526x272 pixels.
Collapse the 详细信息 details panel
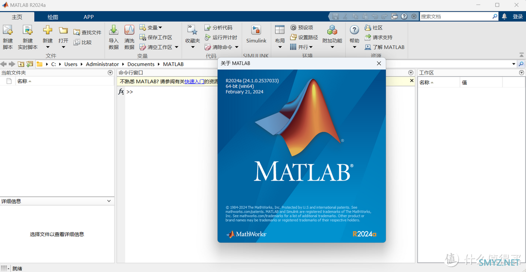click(x=109, y=201)
